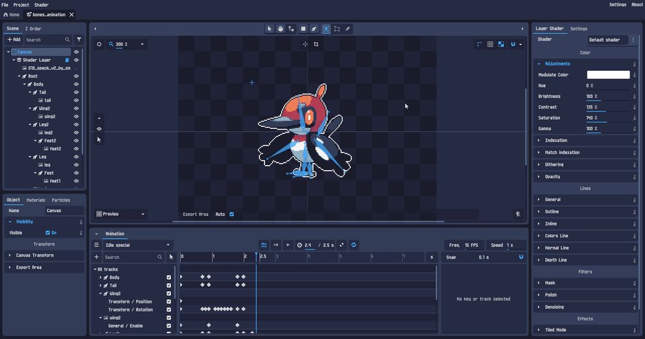The image size is (645, 339).
Task: Click the Saturation 140 % slider
Action: tap(608, 118)
